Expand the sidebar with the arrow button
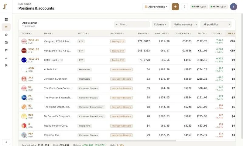This screenshot has width=243, height=146. [6, 142]
